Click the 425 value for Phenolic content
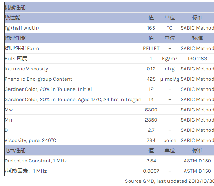 tap(151, 79)
